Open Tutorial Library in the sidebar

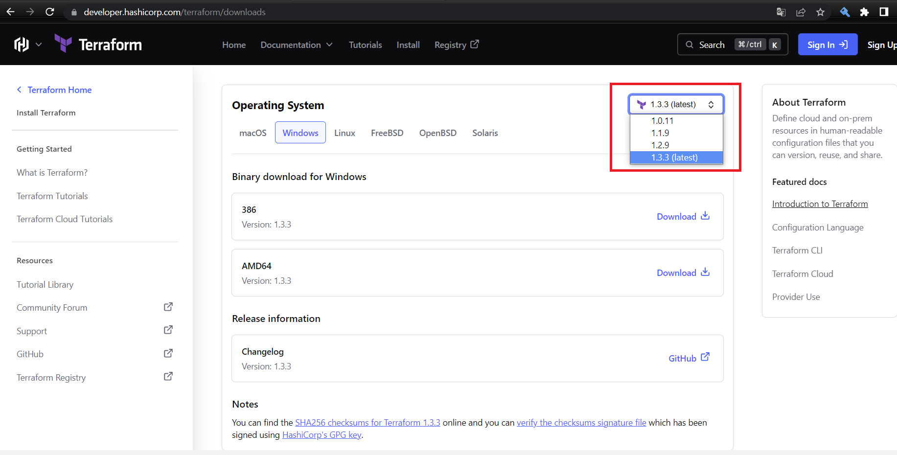45,284
